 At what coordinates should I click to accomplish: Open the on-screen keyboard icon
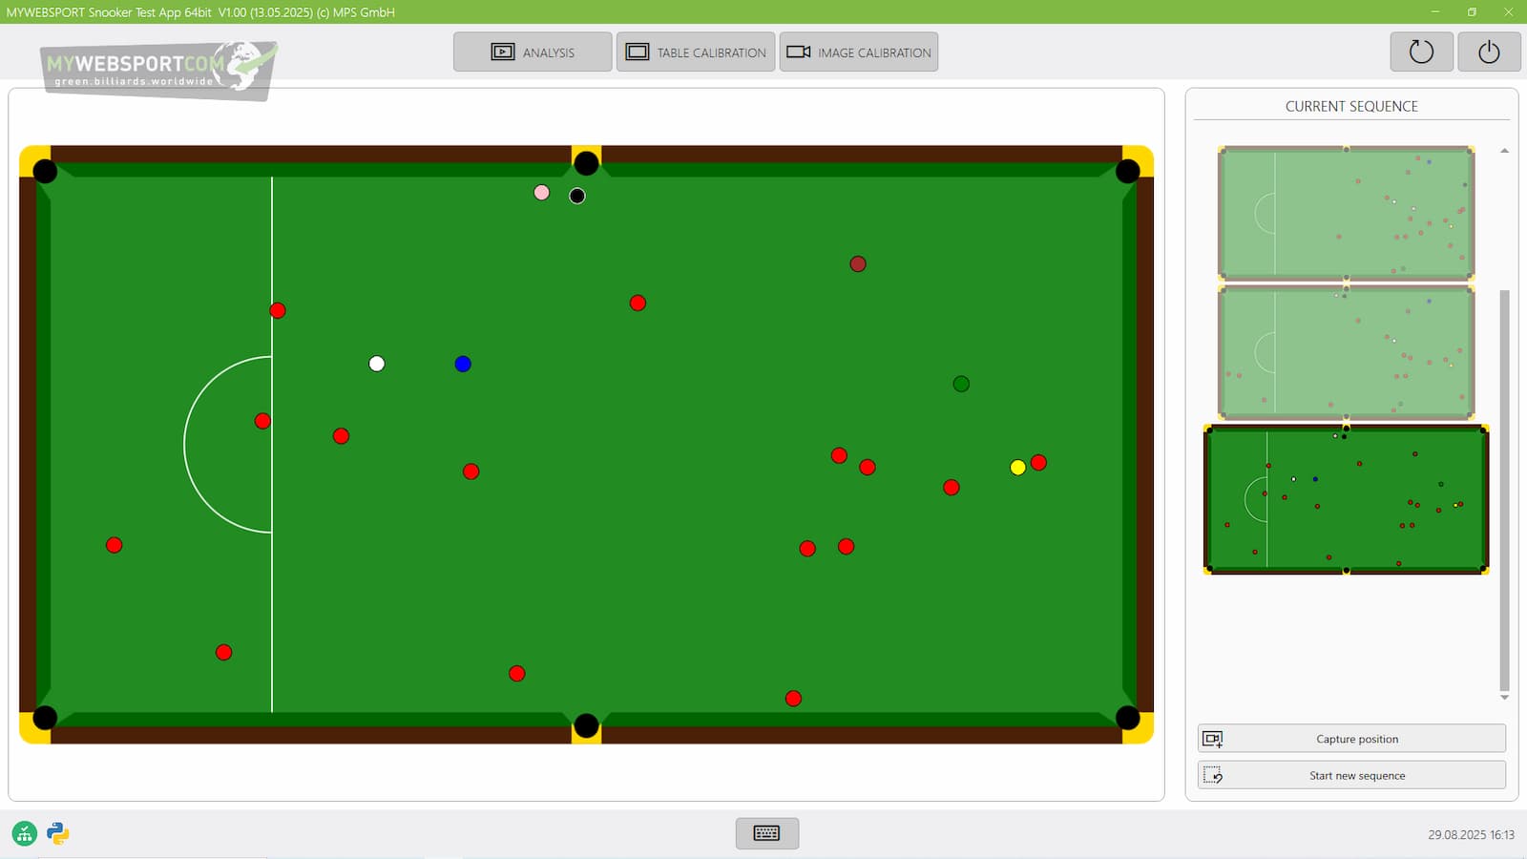[766, 833]
